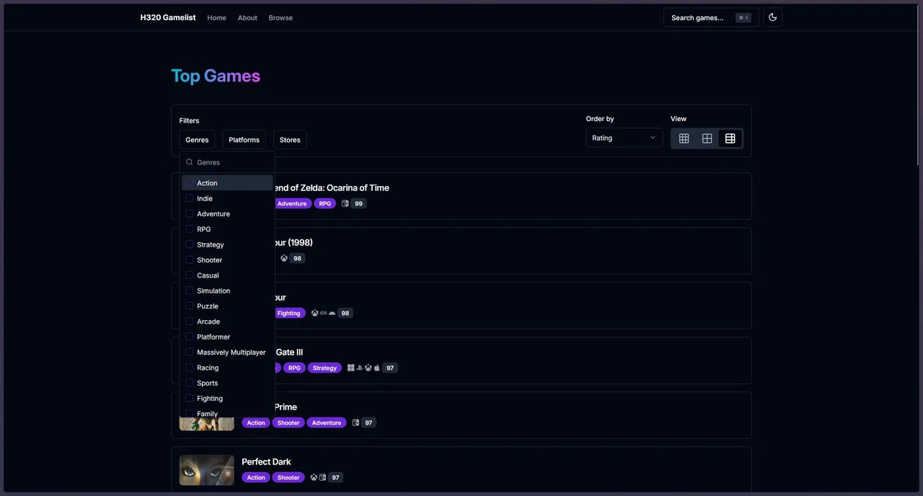This screenshot has height=496, width=923.
Task: Collapse the Genres filter dropdown
Action: click(x=197, y=140)
